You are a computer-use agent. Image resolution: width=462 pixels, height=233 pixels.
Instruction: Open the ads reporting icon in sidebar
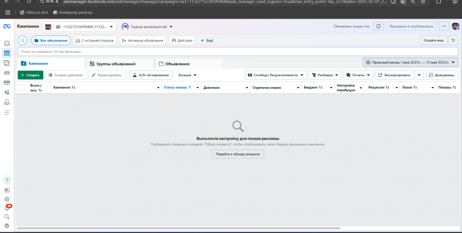[7, 63]
